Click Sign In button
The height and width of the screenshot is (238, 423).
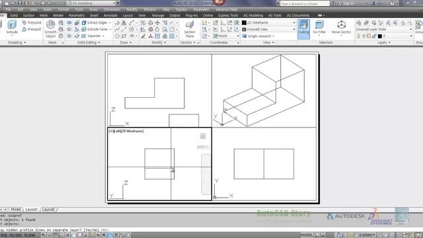tap(348, 3)
